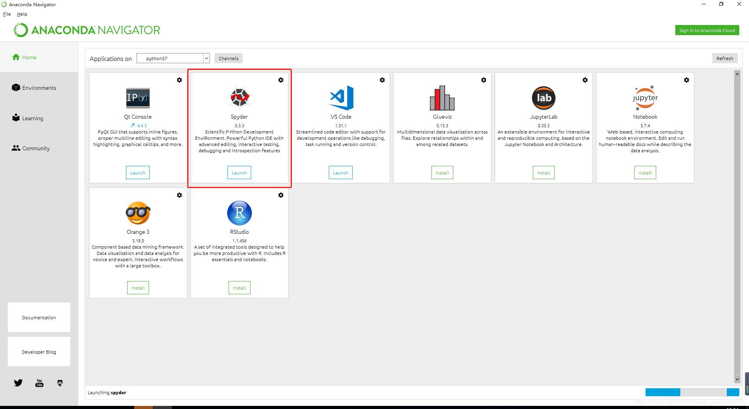Open the YouTube link icon
The height and width of the screenshot is (409, 749).
click(x=39, y=383)
